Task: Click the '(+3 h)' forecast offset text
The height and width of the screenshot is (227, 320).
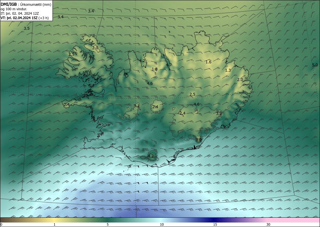Action: coord(44,18)
